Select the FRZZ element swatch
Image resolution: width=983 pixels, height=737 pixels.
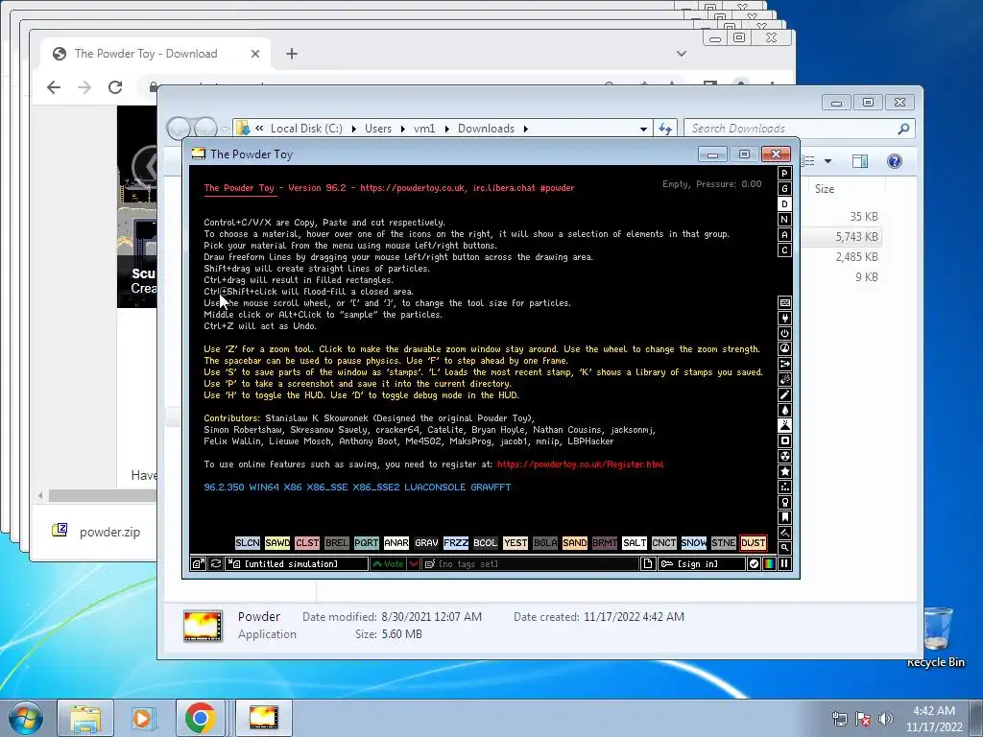click(x=456, y=543)
